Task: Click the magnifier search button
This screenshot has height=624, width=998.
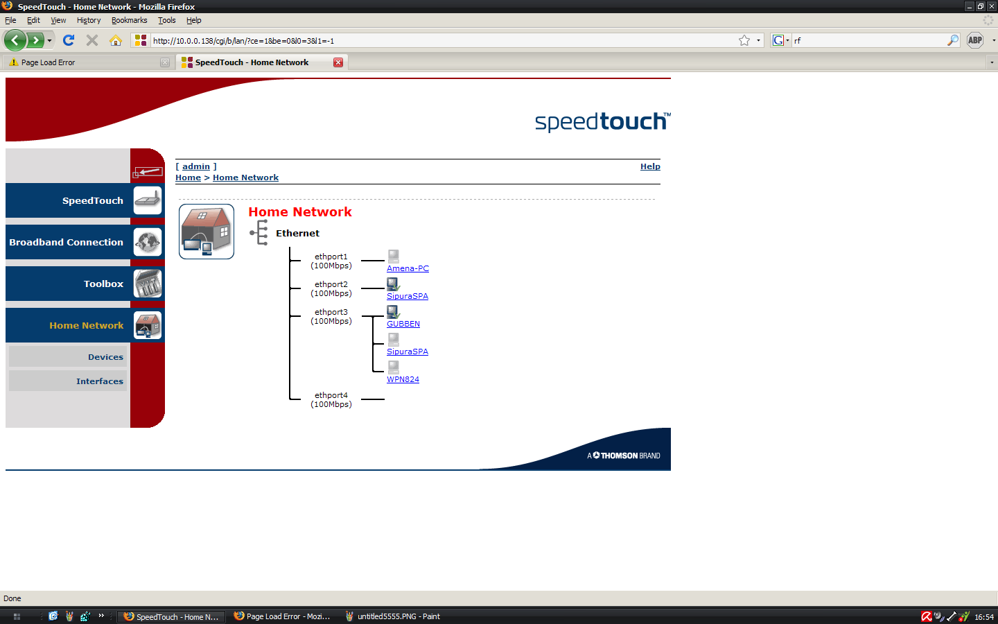Action: [953, 40]
